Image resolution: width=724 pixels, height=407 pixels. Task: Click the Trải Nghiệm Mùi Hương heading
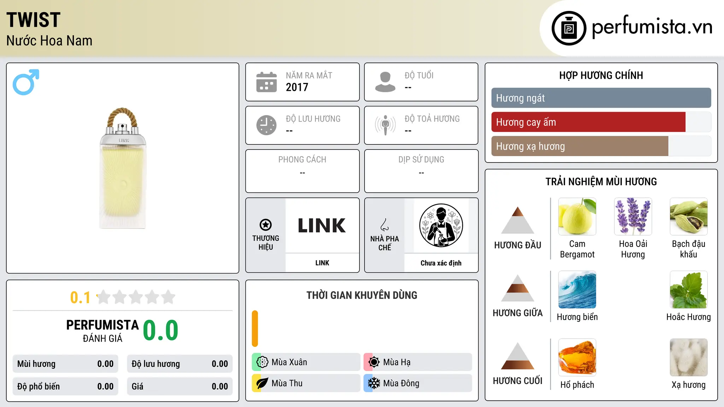click(601, 182)
